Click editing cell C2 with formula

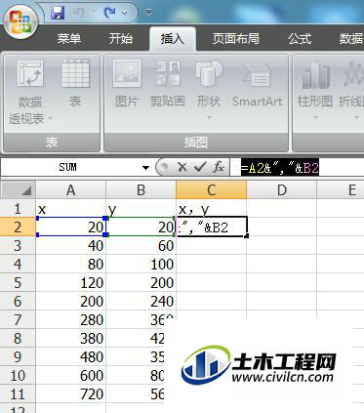coord(212,227)
